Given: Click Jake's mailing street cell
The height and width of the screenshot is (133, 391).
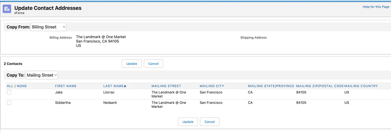Looking at the screenshot, I should coord(169,94).
